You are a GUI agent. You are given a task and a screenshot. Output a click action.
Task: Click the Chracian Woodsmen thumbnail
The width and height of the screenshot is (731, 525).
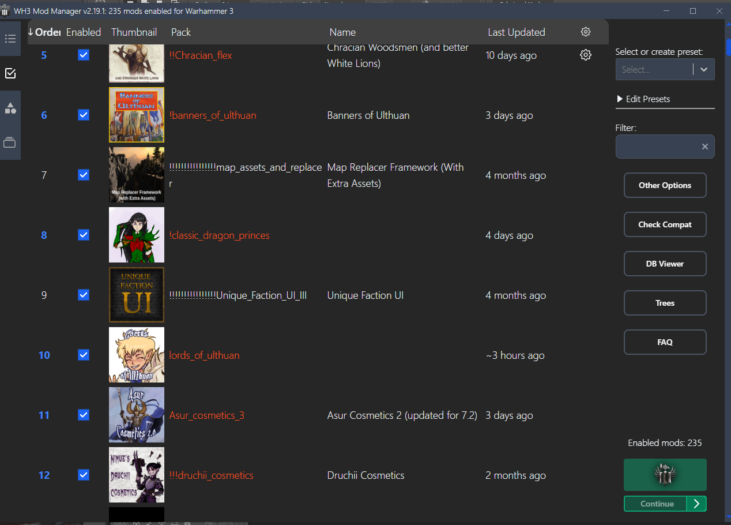(137, 63)
